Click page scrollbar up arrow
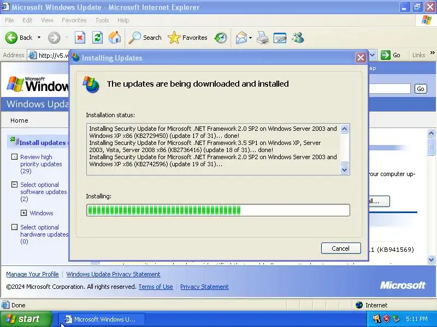437x327 pixels. point(431,133)
